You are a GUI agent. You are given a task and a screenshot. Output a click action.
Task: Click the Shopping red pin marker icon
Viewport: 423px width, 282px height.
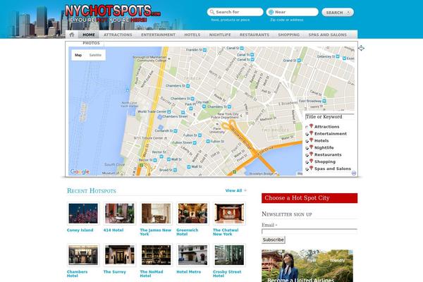point(311,161)
